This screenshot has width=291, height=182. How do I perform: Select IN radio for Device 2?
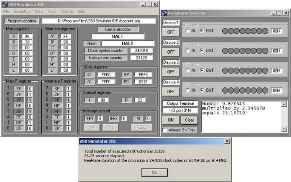[188, 51]
